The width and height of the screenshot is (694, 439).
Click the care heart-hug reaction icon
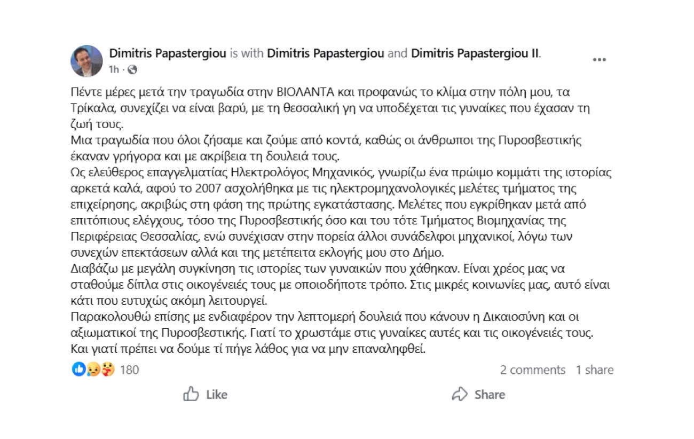107,369
